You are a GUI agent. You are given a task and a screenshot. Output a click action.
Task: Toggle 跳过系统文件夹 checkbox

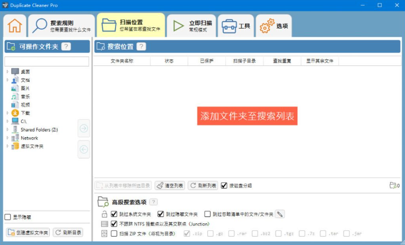point(114,214)
